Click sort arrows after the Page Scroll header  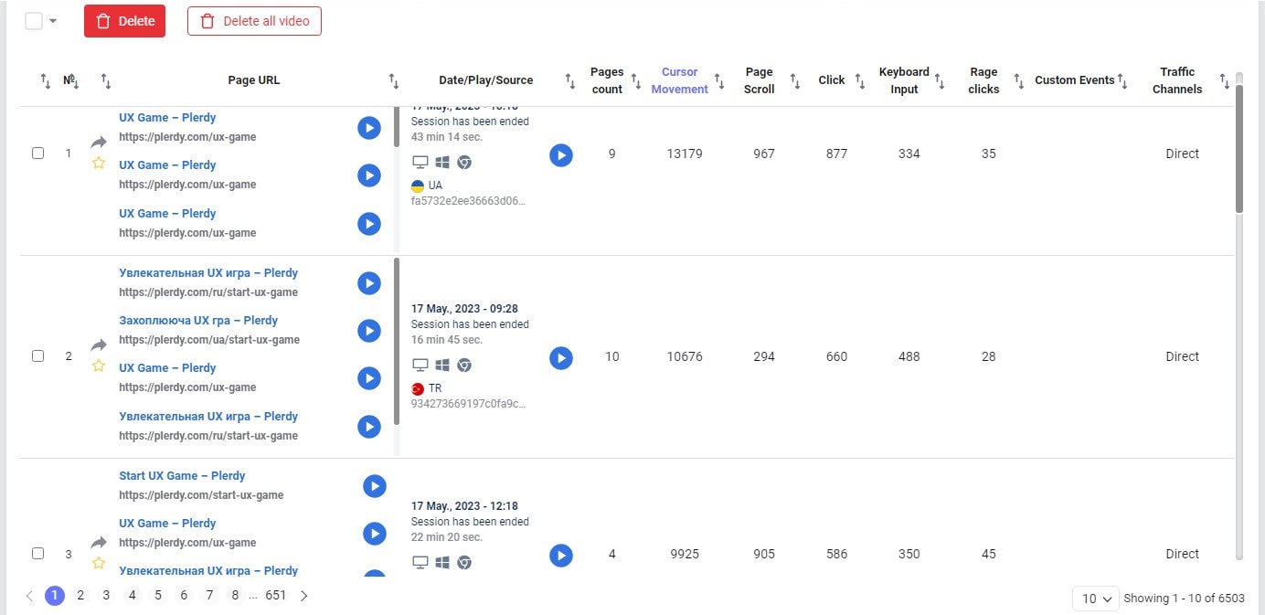(795, 81)
